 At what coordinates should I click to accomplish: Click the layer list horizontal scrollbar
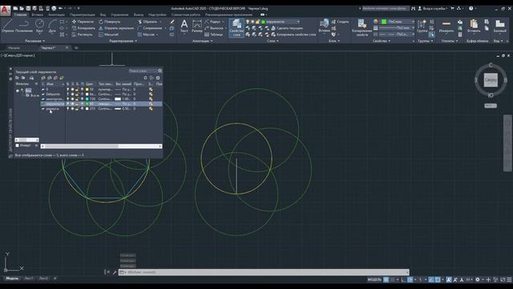101,146
